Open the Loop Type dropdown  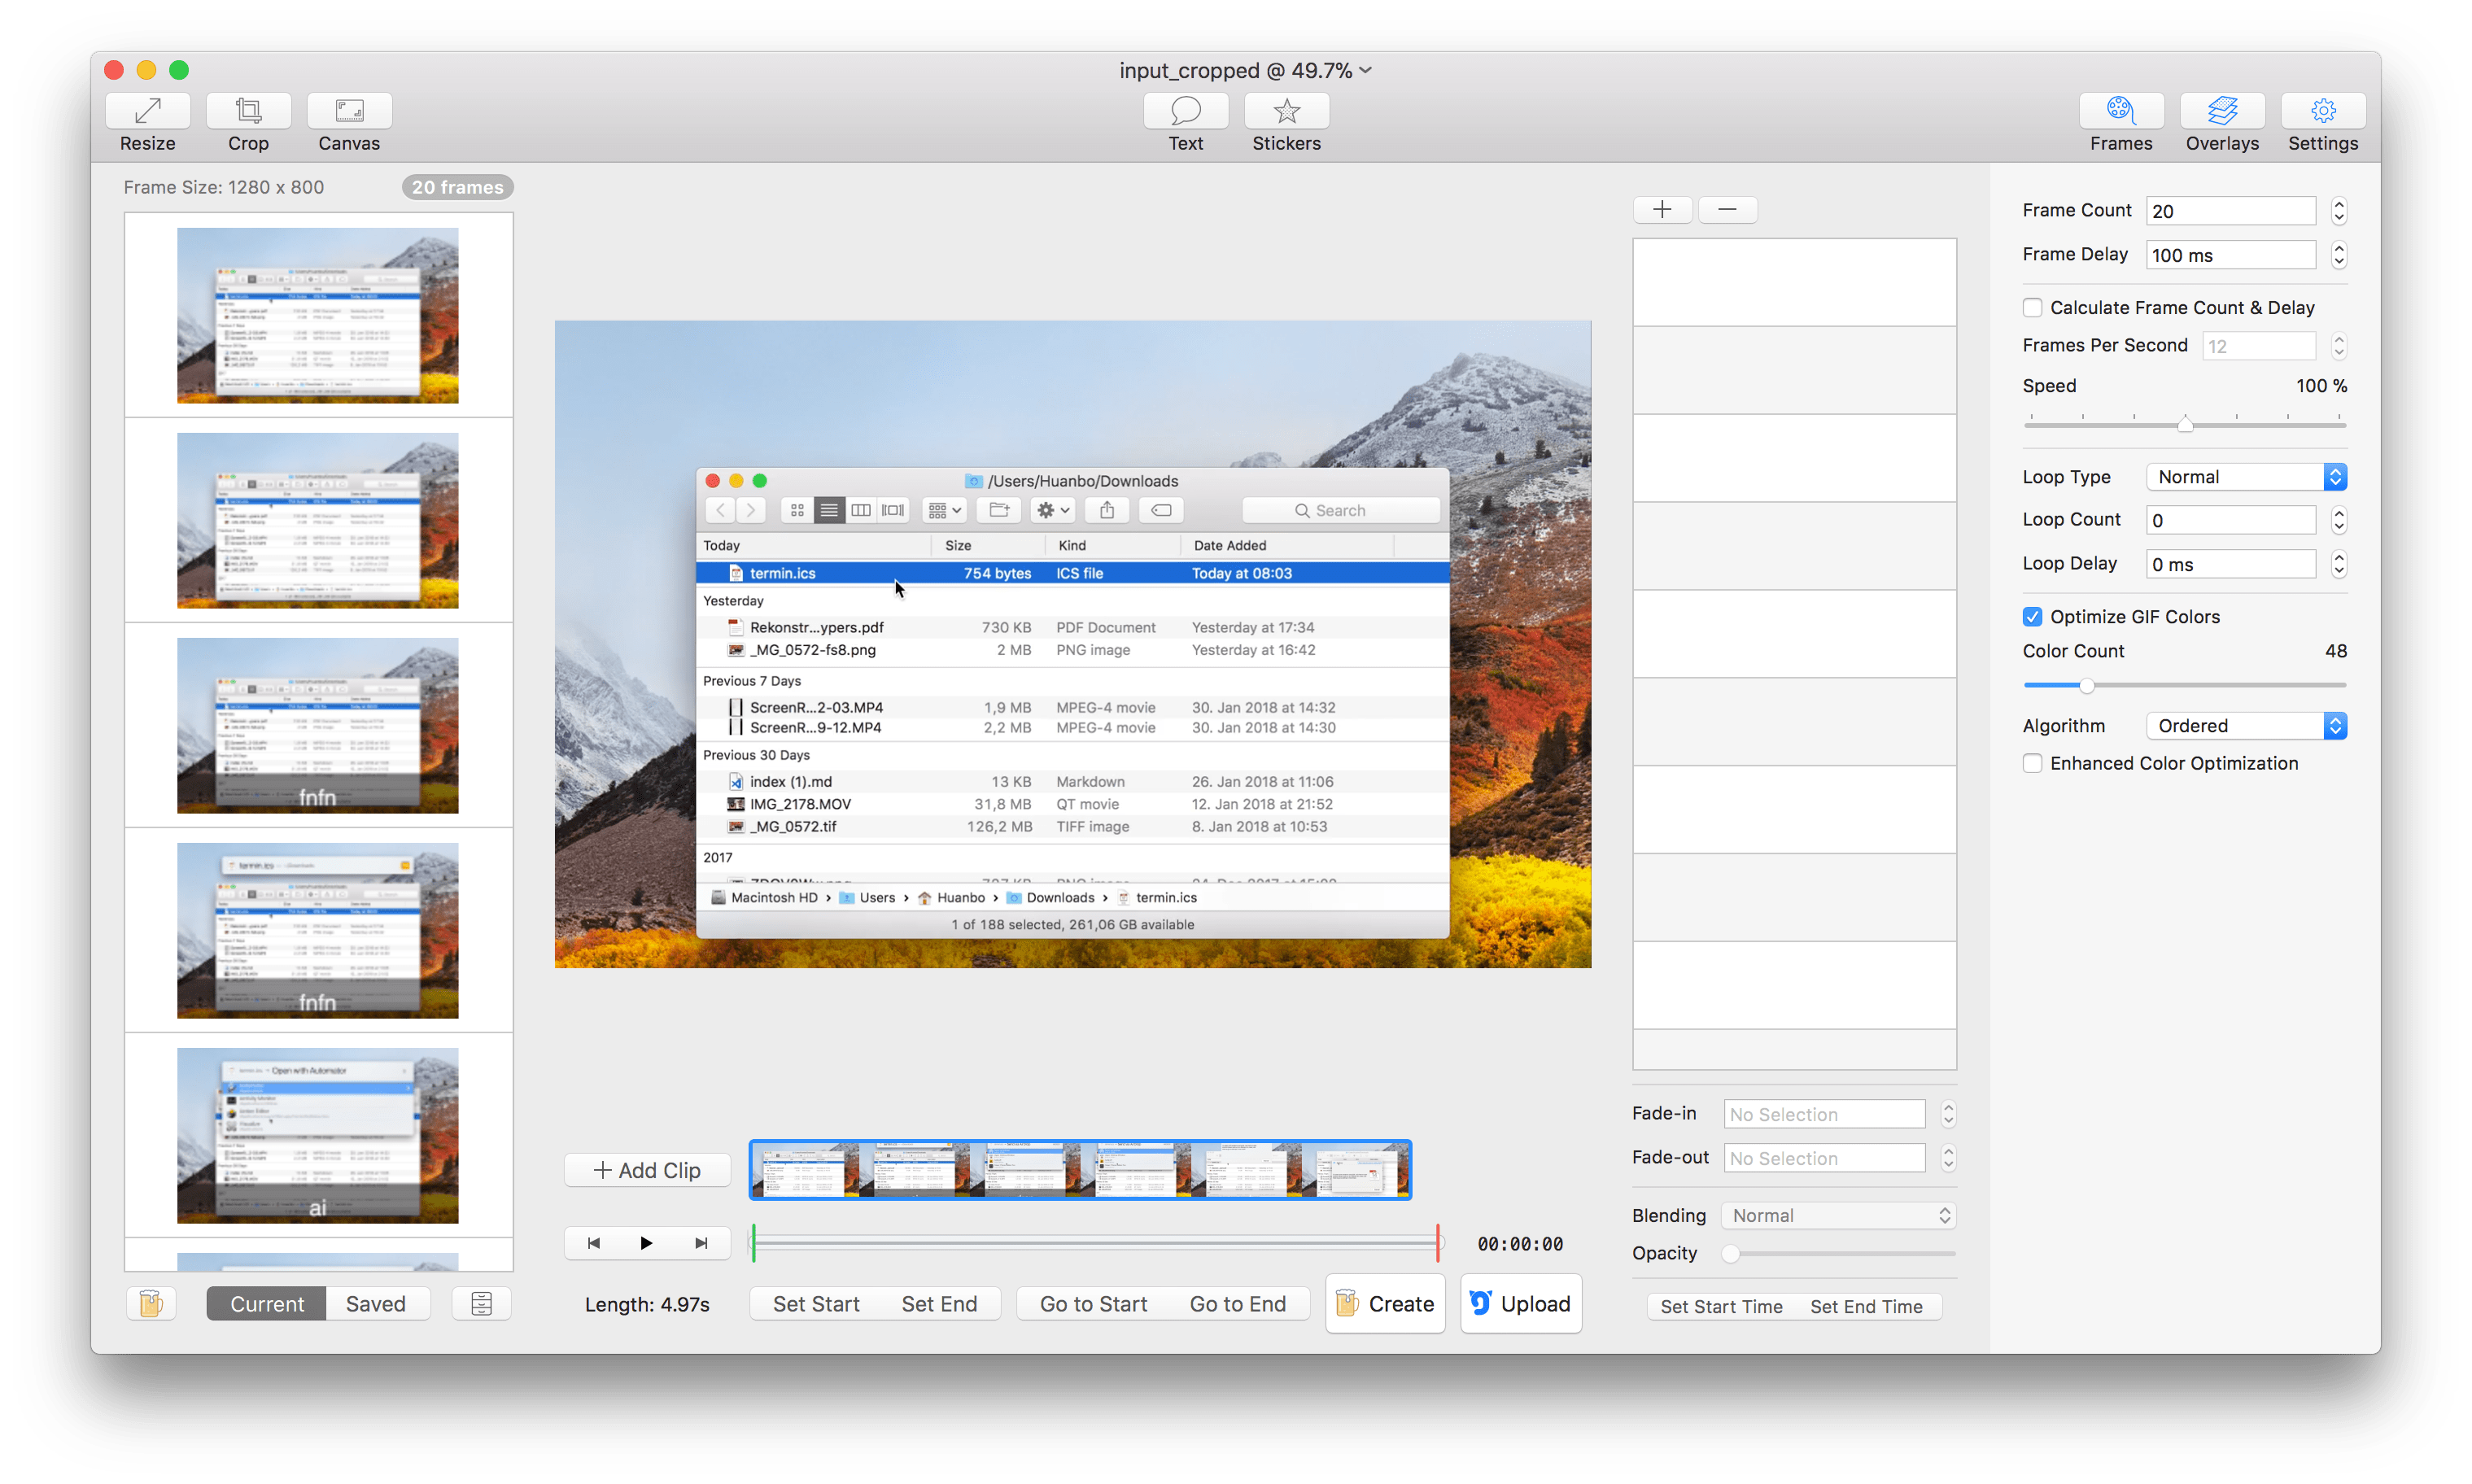2245,477
